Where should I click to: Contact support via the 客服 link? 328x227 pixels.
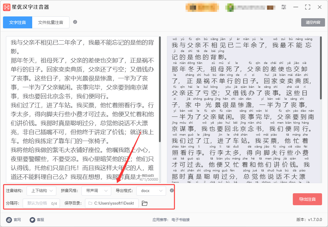point(37,220)
